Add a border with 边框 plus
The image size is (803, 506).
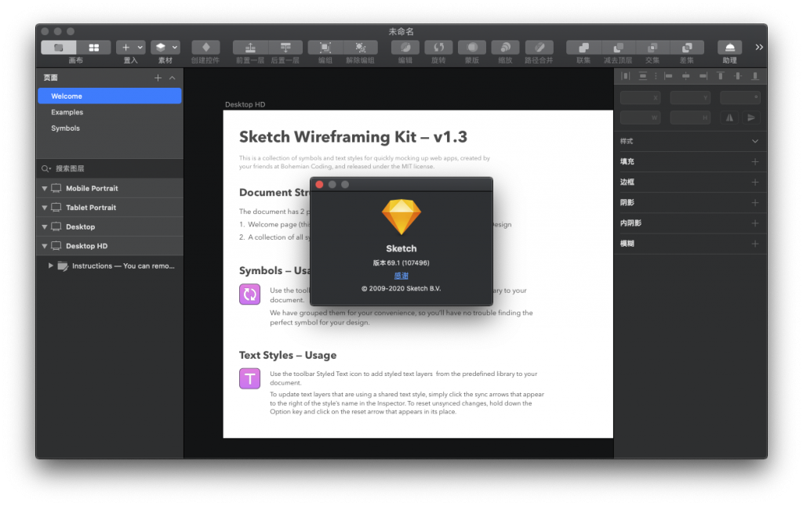(x=755, y=183)
